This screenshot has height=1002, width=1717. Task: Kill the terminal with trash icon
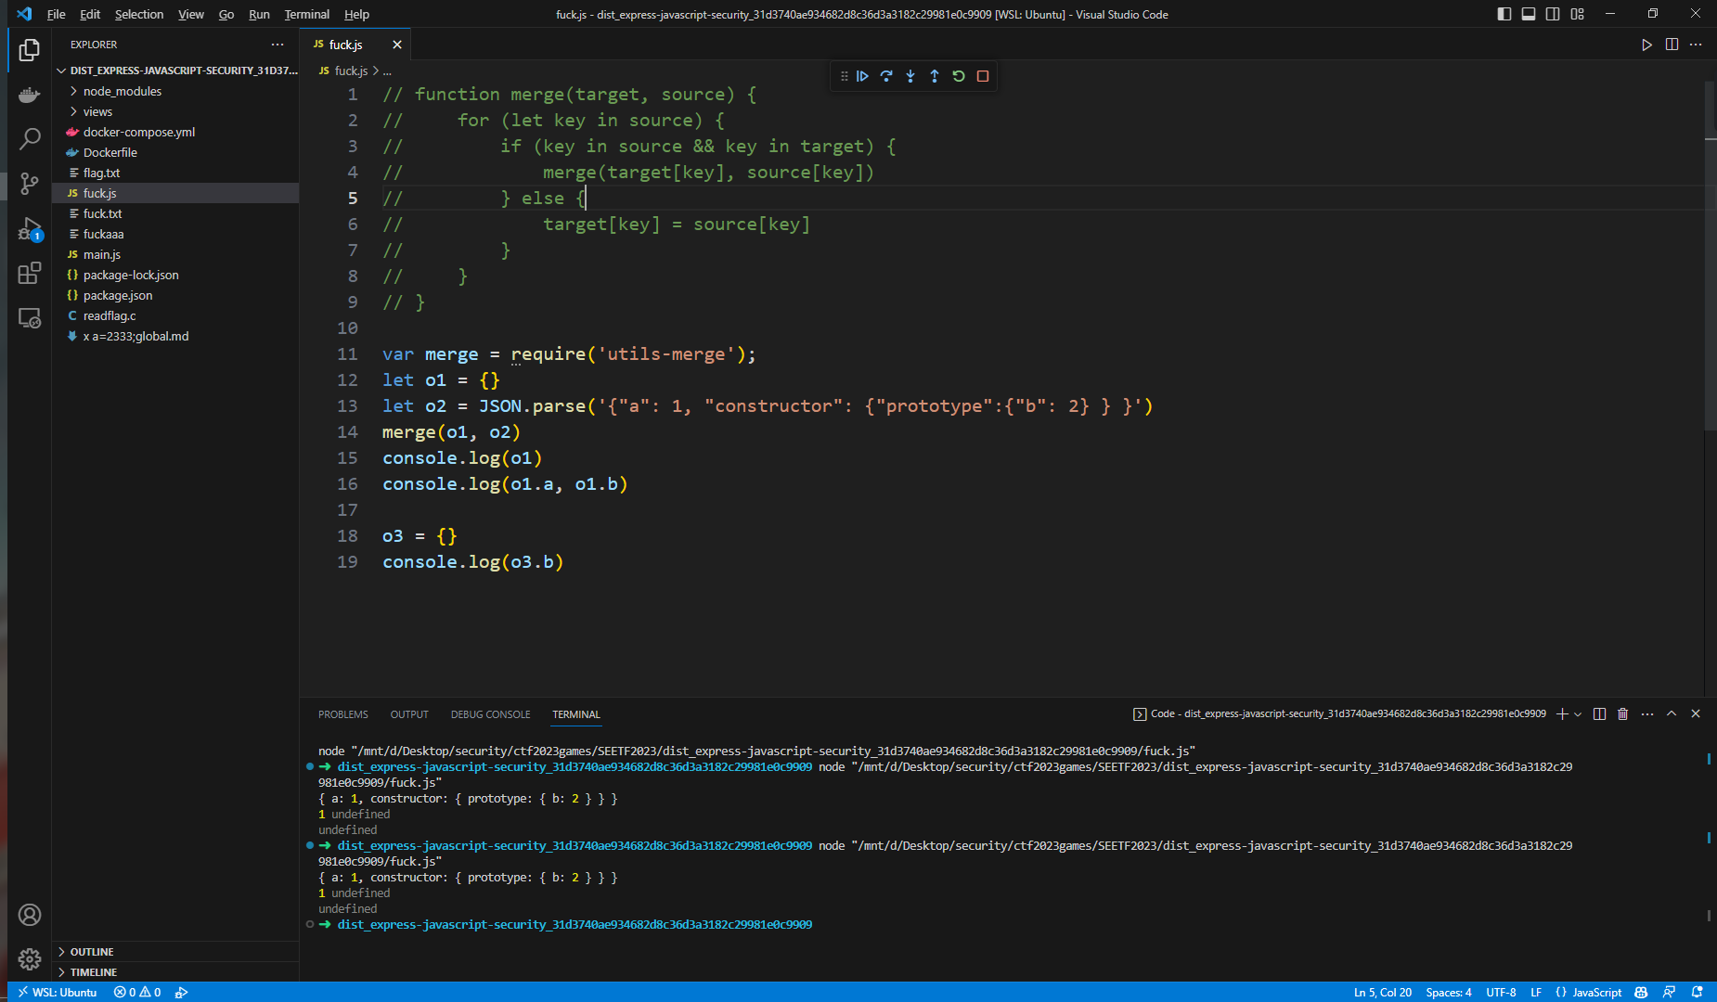coord(1622,713)
